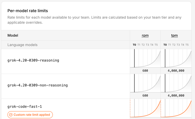The width and height of the screenshot is (195, 119).
Task: Select tier T5 under rpm column
Action: 156,45
